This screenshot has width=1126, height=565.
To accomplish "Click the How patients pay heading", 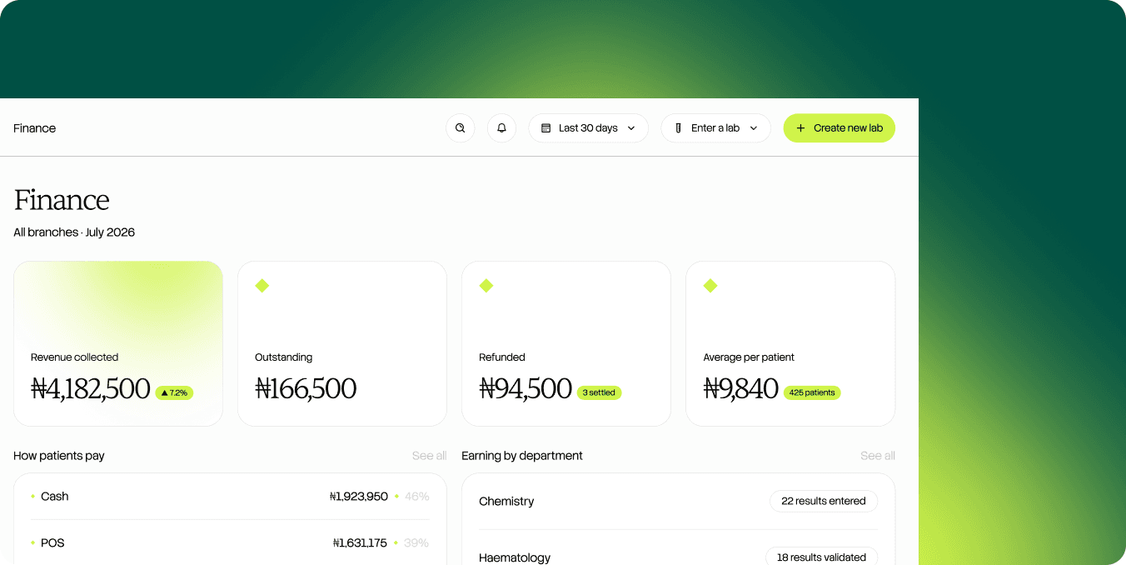I will tap(59, 456).
